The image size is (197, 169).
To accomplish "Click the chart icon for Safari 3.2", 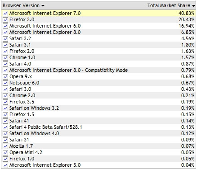I will pyautogui.click(x=5, y=39).
